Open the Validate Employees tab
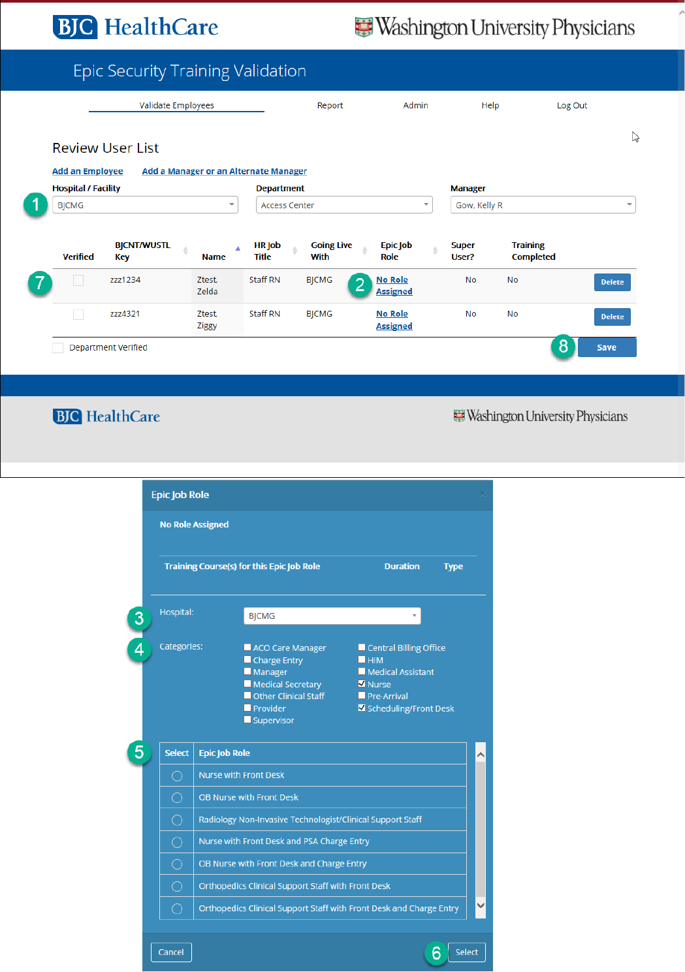 176,105
